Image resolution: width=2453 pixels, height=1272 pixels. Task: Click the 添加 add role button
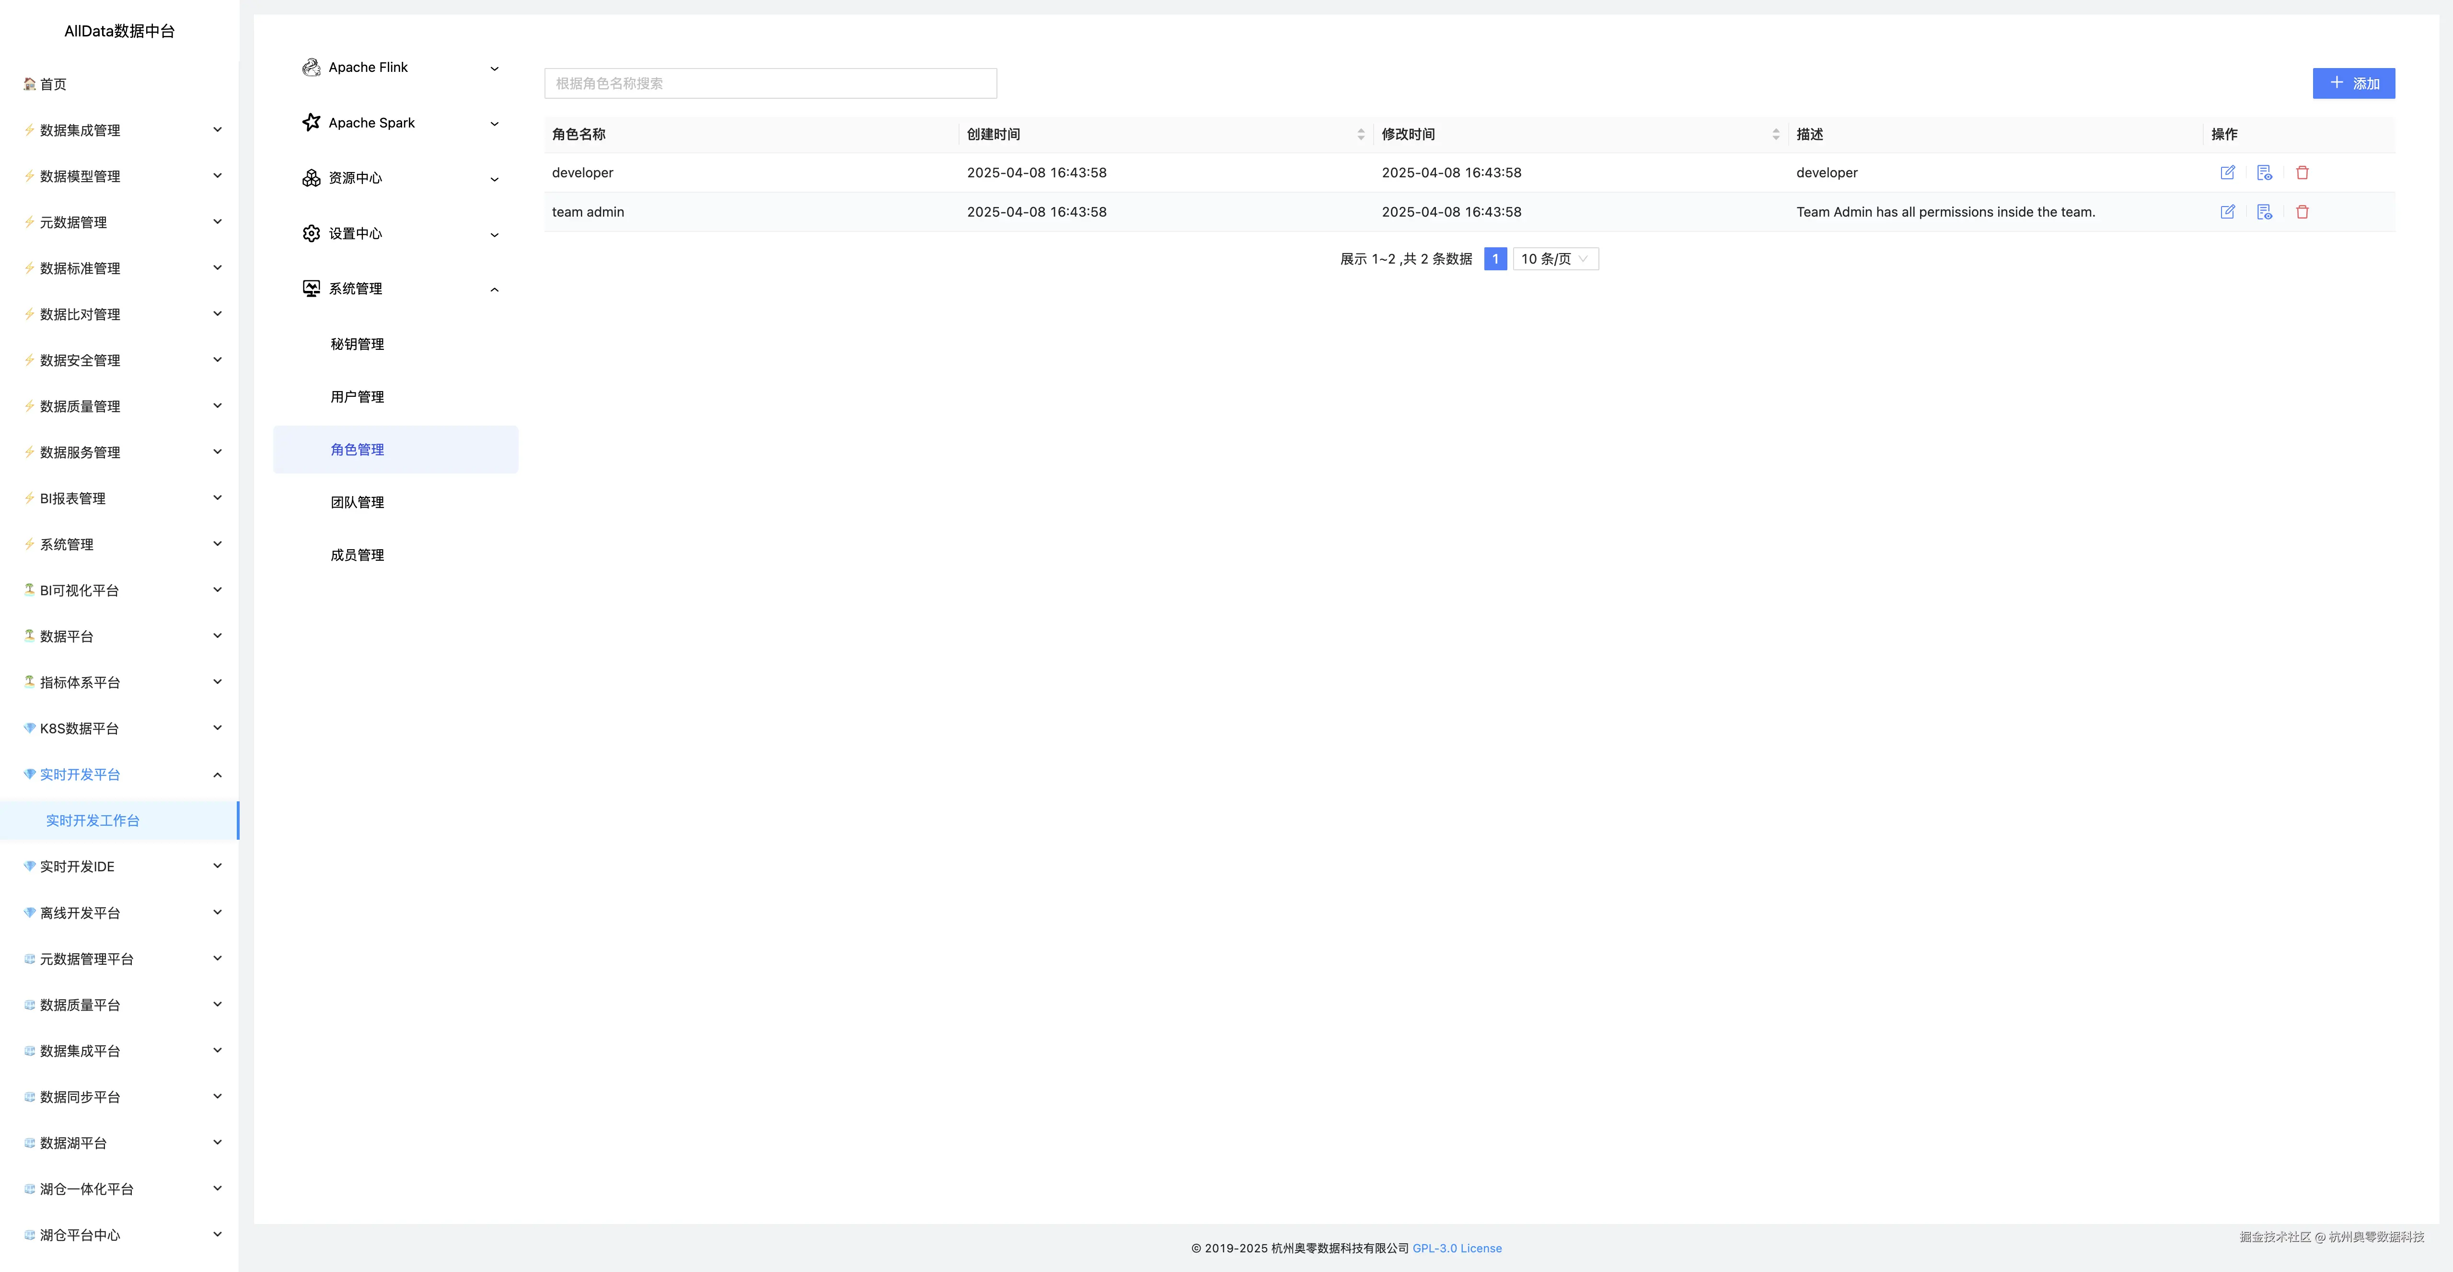tap(2353, 84)
